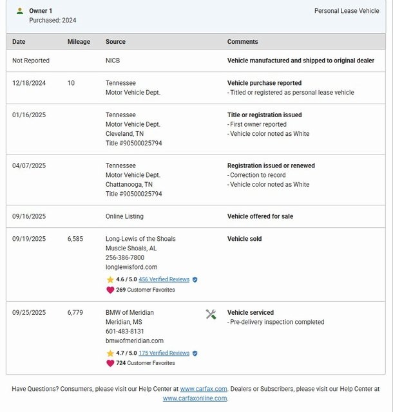The width and height of the screenshot is (393, 412).
Task: Click the star icon beside 4.7 rating
Action: 110,353
